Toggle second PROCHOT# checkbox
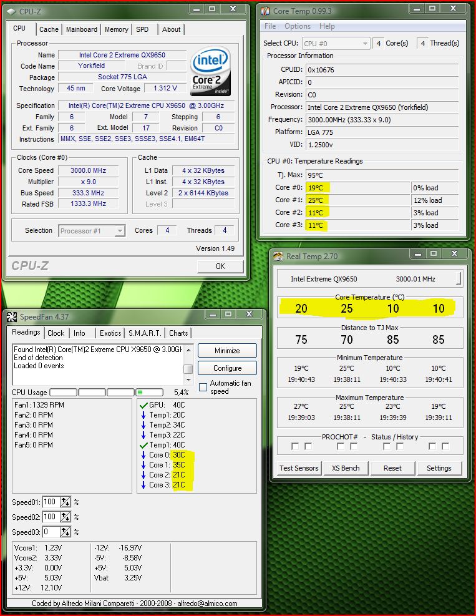Image resolution: width=476 pixels, height=616 pixels. click(308, 446)
